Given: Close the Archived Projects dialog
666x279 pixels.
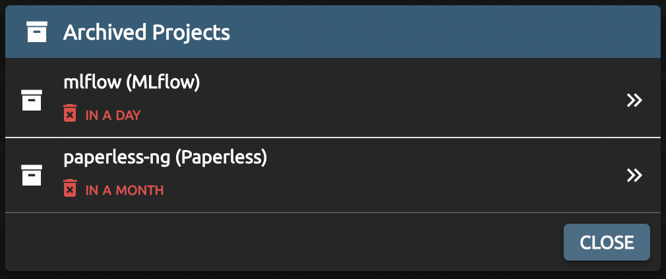Looking at the screenshot, I should tap(607, 242).
